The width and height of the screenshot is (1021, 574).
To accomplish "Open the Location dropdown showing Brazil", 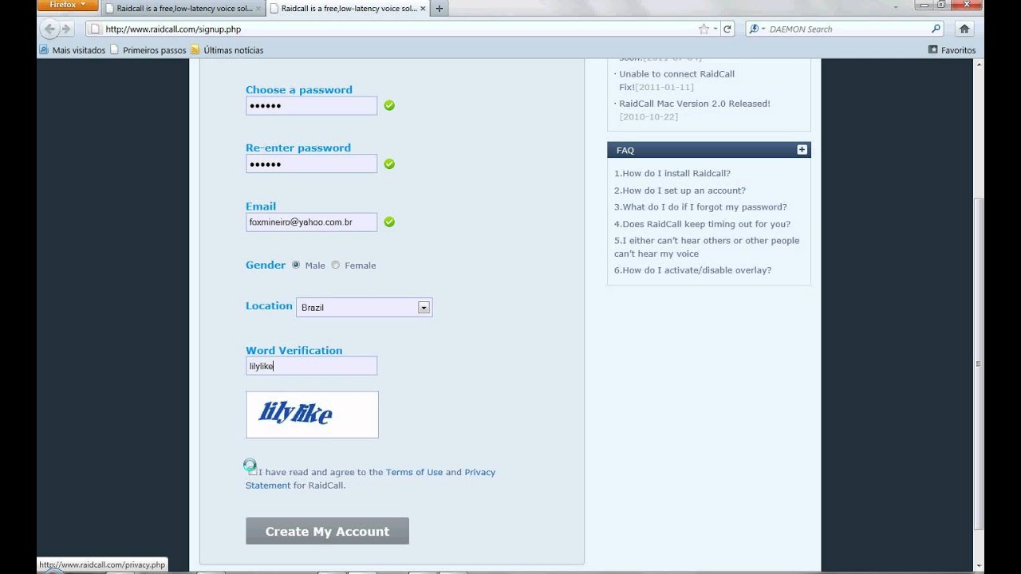I will 364,307.
